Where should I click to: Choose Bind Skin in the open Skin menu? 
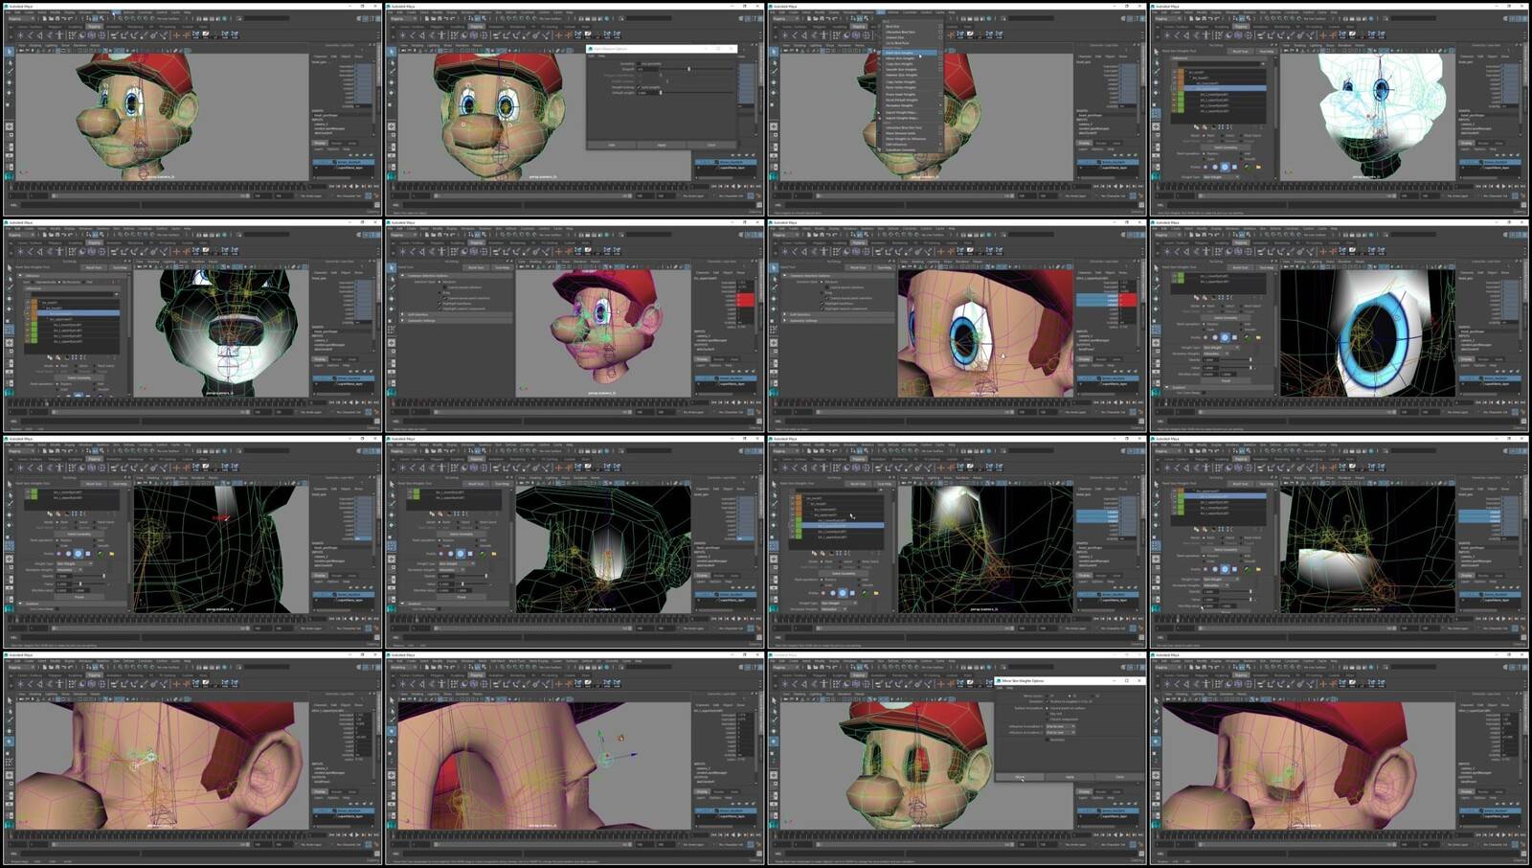(x=892, y=27)
